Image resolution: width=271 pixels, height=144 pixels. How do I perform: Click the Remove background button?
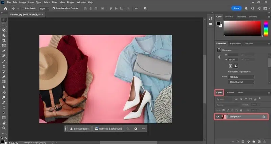(108, 129)
